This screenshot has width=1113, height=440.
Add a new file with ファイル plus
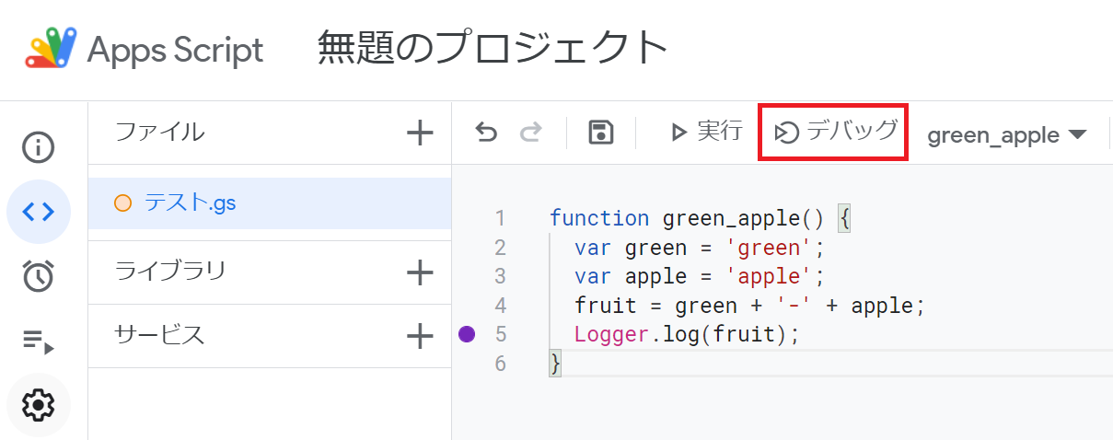click(x=420, y=133)
